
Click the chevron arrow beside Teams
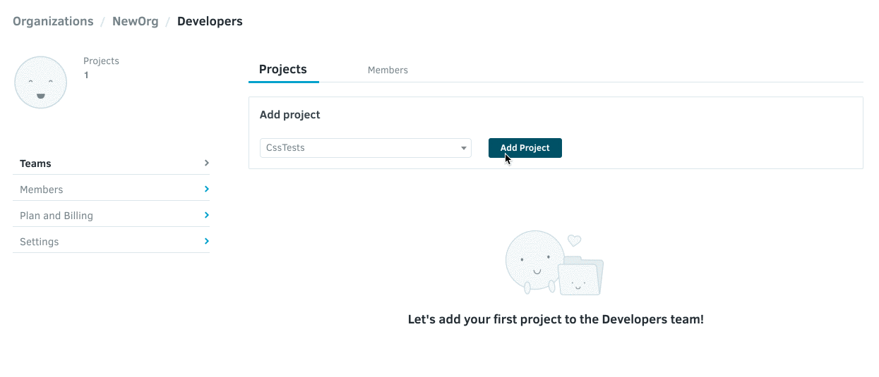(x=206, y=163)
